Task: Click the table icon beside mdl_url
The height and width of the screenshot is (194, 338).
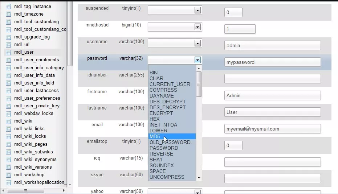Action: (x=8, y=45)
